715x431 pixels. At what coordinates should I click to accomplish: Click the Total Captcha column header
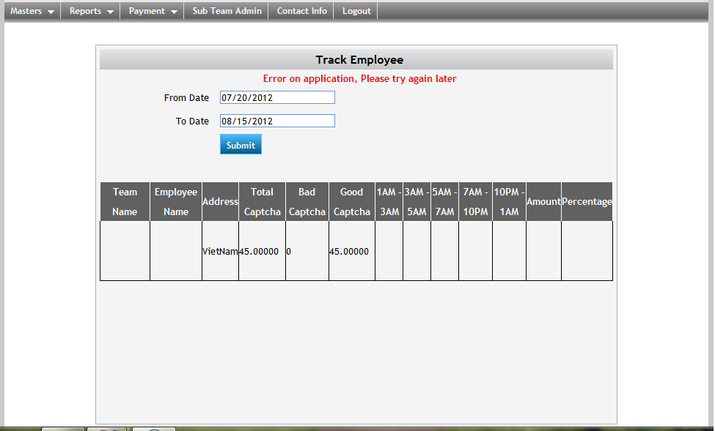click(x=263, y=202)
